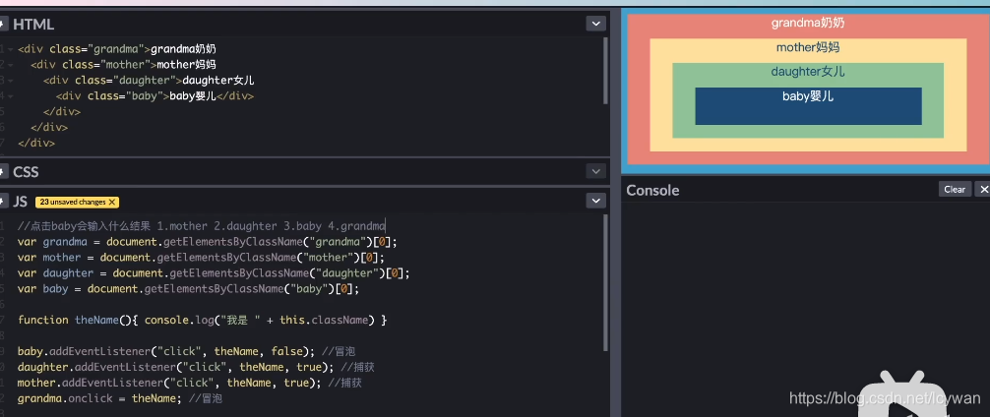Click the closing </div> on HTML line 7
Screen dimensions: 990x417
coord(36,144)
